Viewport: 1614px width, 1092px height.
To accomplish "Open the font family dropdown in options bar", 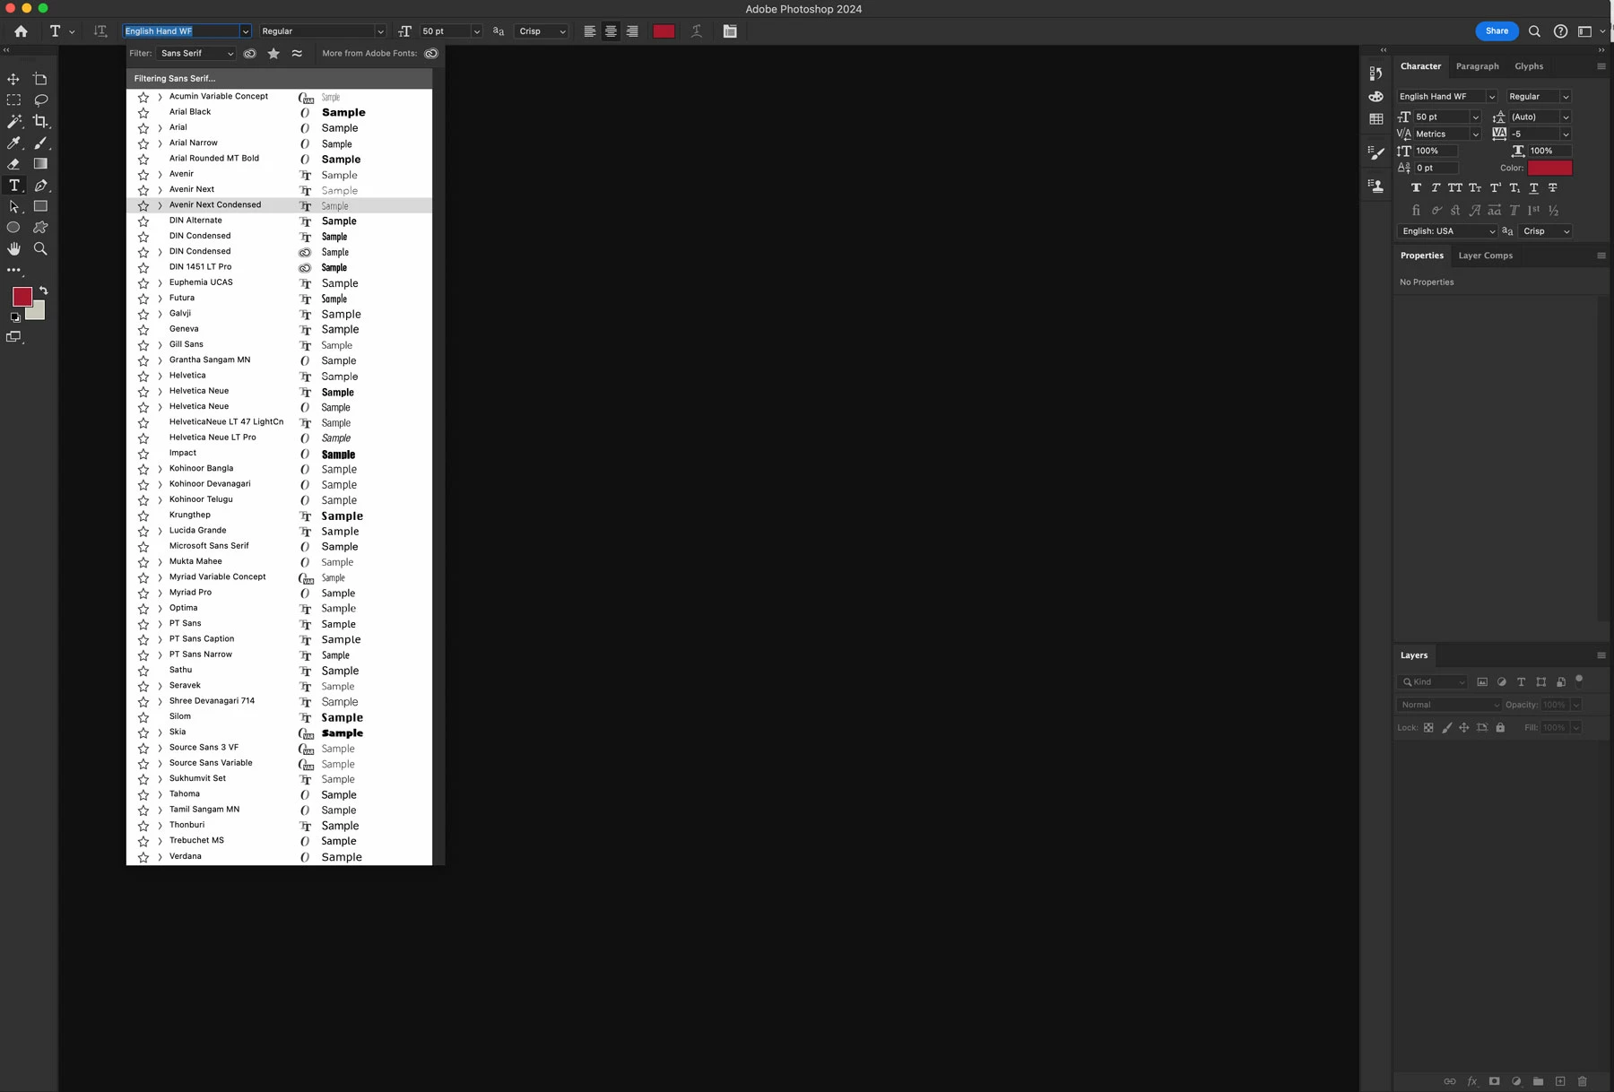I will pos(245,31).
